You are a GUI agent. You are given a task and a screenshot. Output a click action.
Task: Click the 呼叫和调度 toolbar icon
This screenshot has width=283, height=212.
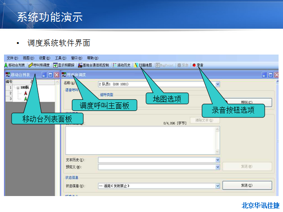coord(39,65)
